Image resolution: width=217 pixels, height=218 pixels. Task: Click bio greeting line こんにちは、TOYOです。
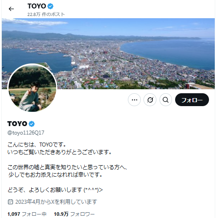tap(37, 145)
